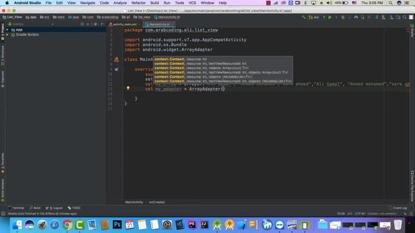
Task: Select last overload with textViewResourceId and MutableList
Action: (x=223, y=81)
